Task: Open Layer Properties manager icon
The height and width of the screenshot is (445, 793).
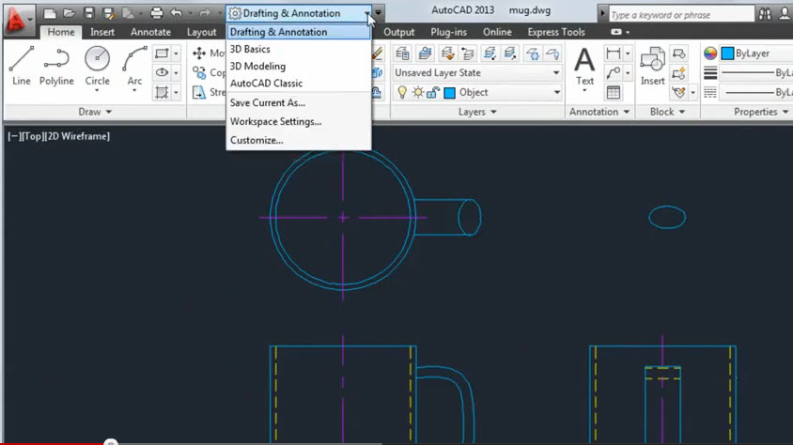Action: (402, 53)
